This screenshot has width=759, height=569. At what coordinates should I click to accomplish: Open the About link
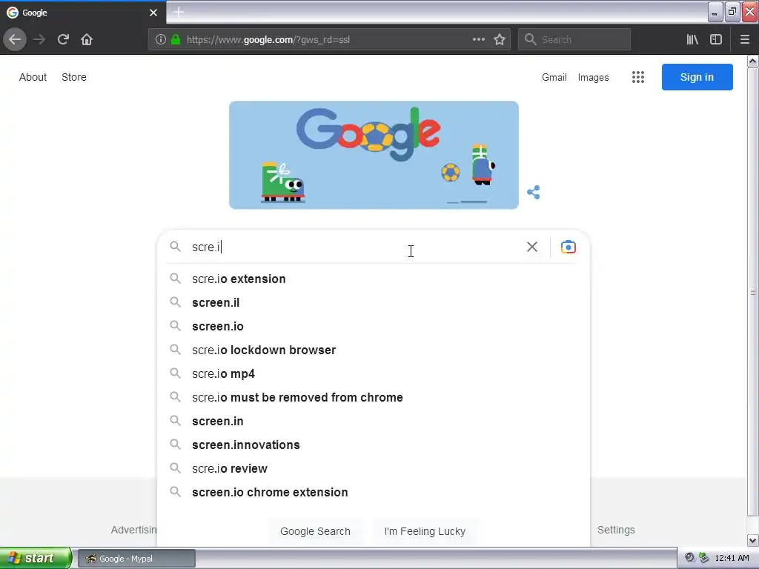33,77
